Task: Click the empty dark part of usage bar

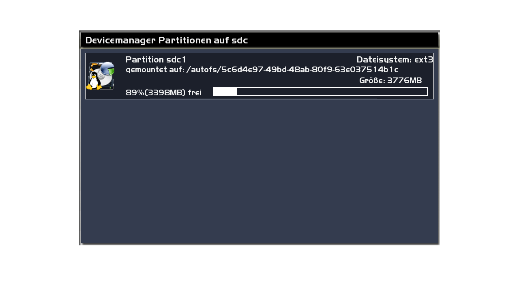Action: (x=332, y=92)
